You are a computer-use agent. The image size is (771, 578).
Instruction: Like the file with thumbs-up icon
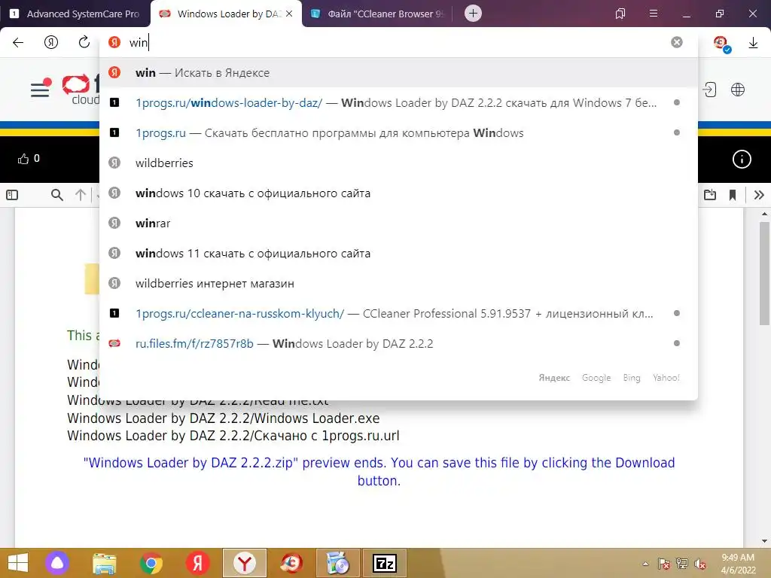tap(23, 159)
